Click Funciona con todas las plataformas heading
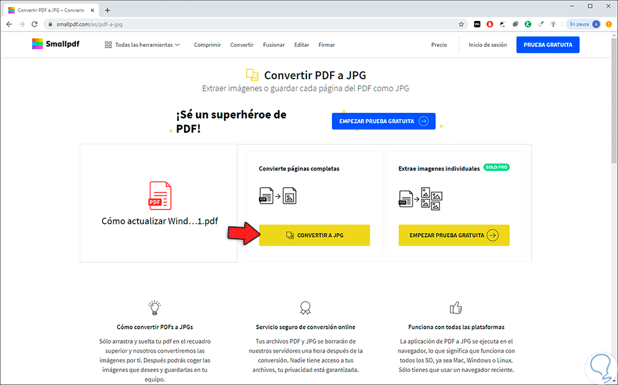 [457, 327]
